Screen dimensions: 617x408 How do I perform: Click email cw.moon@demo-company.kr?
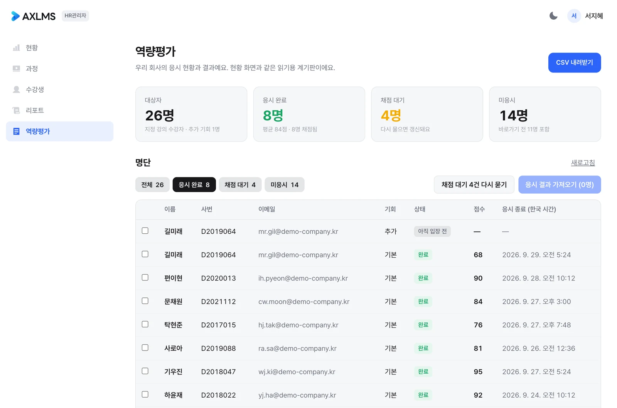(x=304, y=302)
